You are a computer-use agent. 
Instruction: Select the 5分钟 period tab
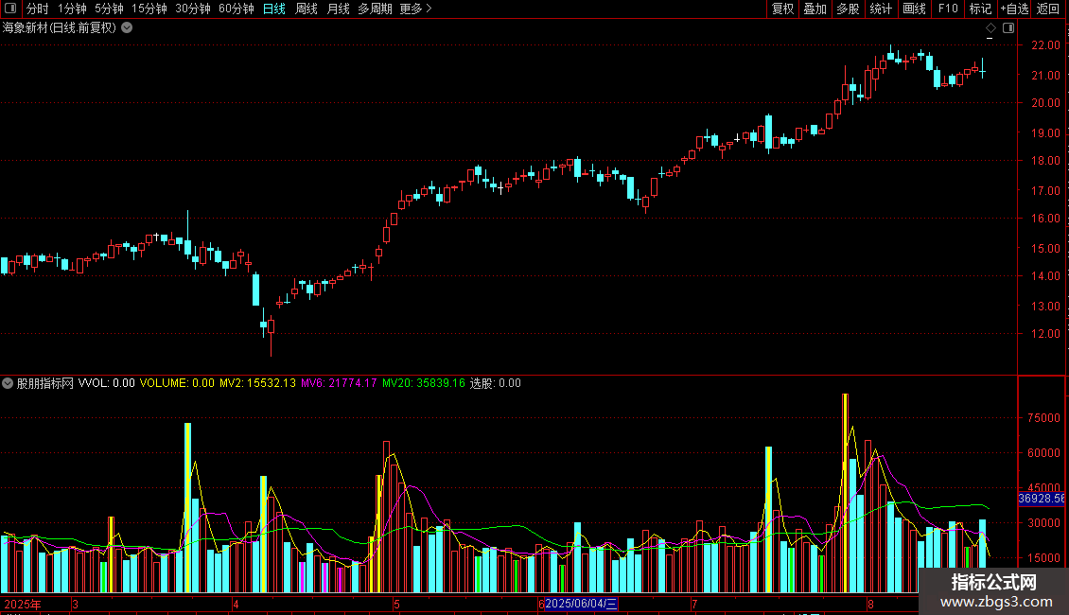pyautogui.click(x=109, y=9)
